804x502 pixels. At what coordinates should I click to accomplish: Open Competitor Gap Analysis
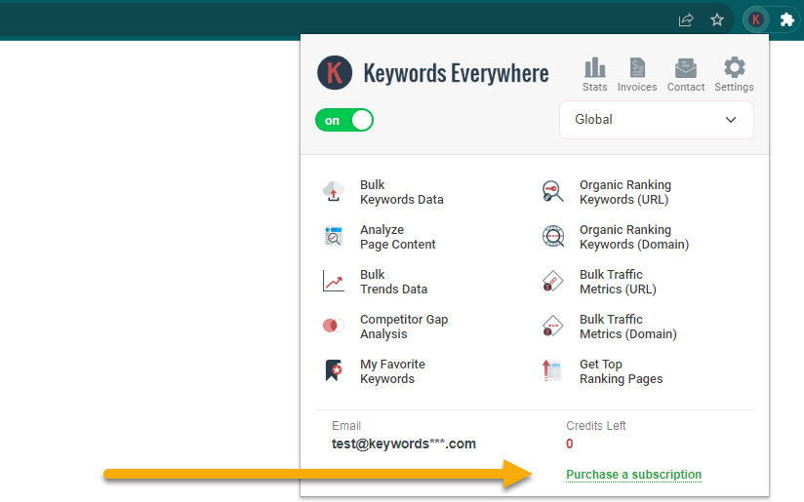point(404,327)
